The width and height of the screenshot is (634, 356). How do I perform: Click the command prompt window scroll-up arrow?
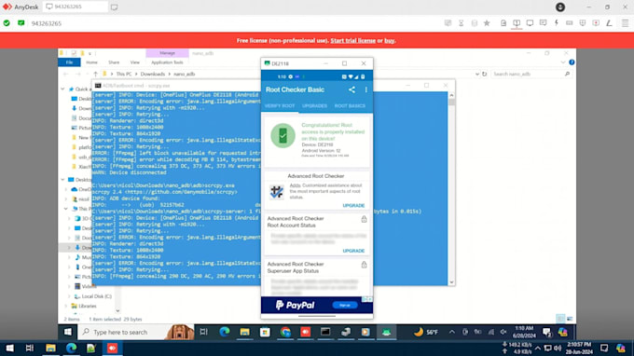pos(451,95)
